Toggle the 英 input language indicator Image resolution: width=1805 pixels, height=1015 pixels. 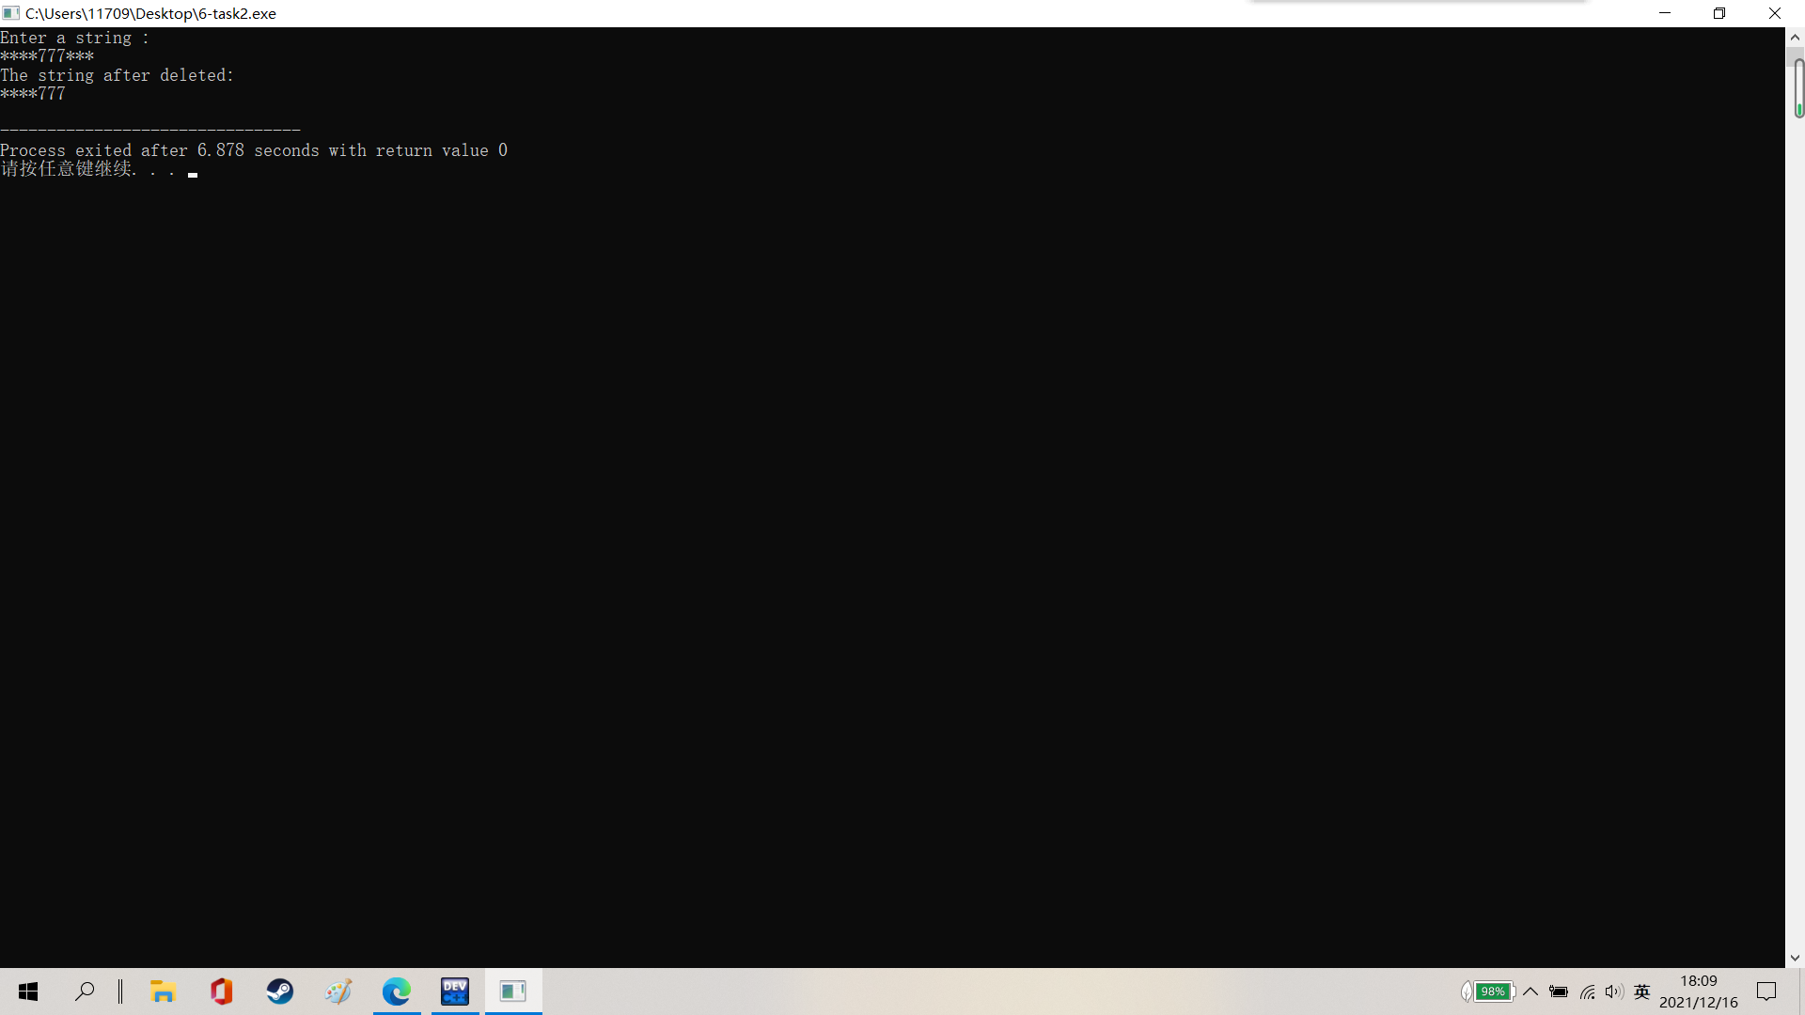1642,992
